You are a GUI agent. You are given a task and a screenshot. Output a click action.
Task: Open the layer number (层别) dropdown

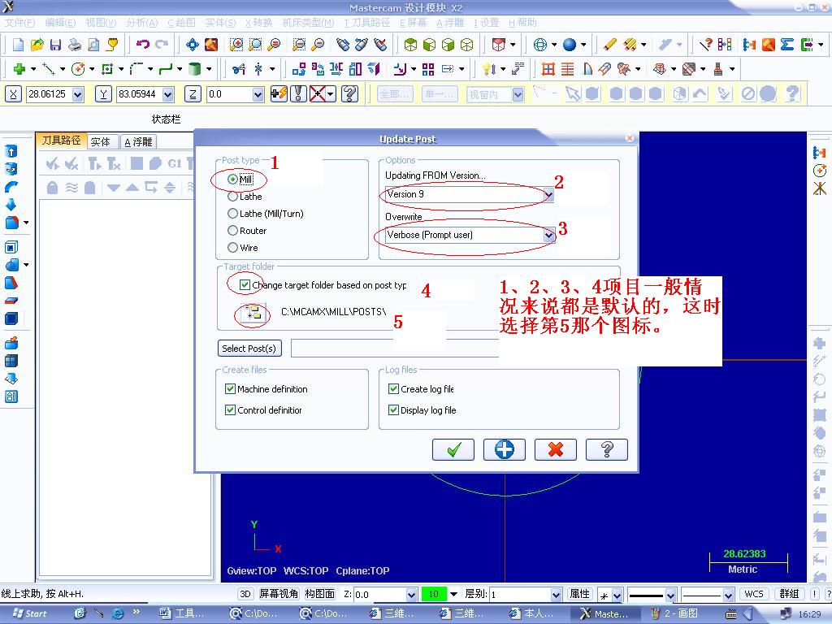(556, 594)
